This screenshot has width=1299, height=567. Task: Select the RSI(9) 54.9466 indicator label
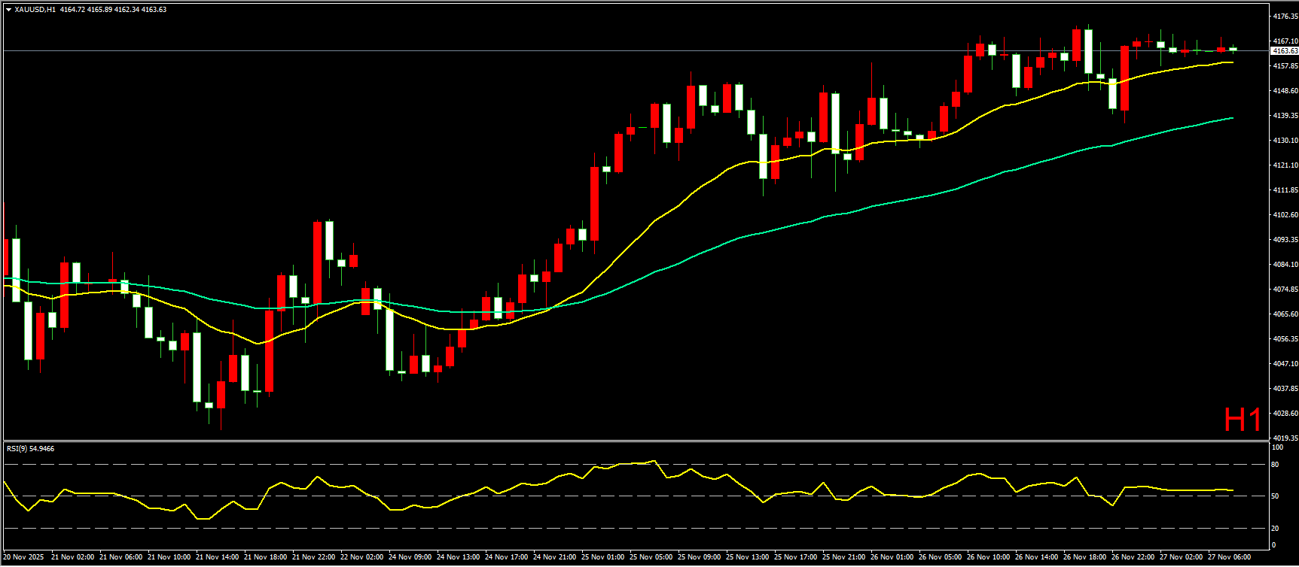(x=30, y=449)
